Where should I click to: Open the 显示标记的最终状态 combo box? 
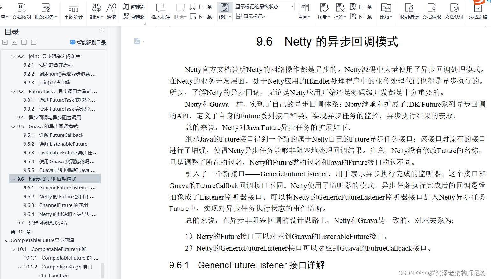[x=264, y=6]
